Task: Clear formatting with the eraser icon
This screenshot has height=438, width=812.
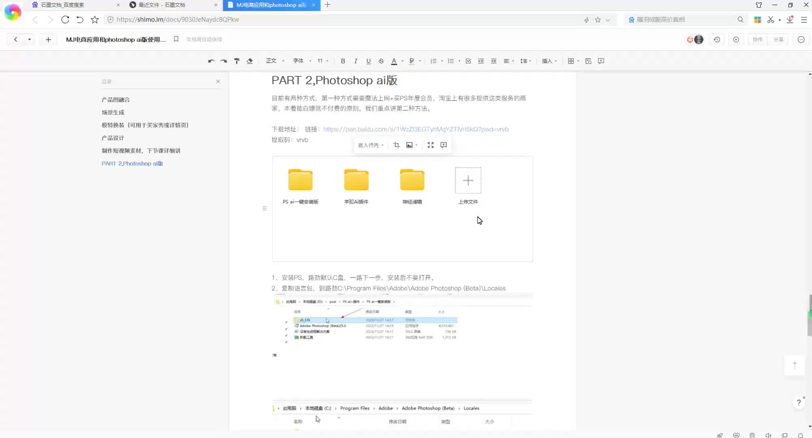Action: [250, 61]
